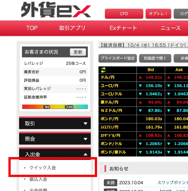
Task: Click red up arrow beside 豪ドル/円 Bid
Action: pyautogui.click(x=140, y=102)
